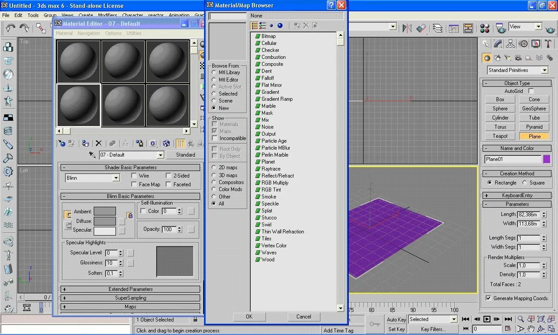
Task: Click the purple object color swatch
Action: (547, 159)
